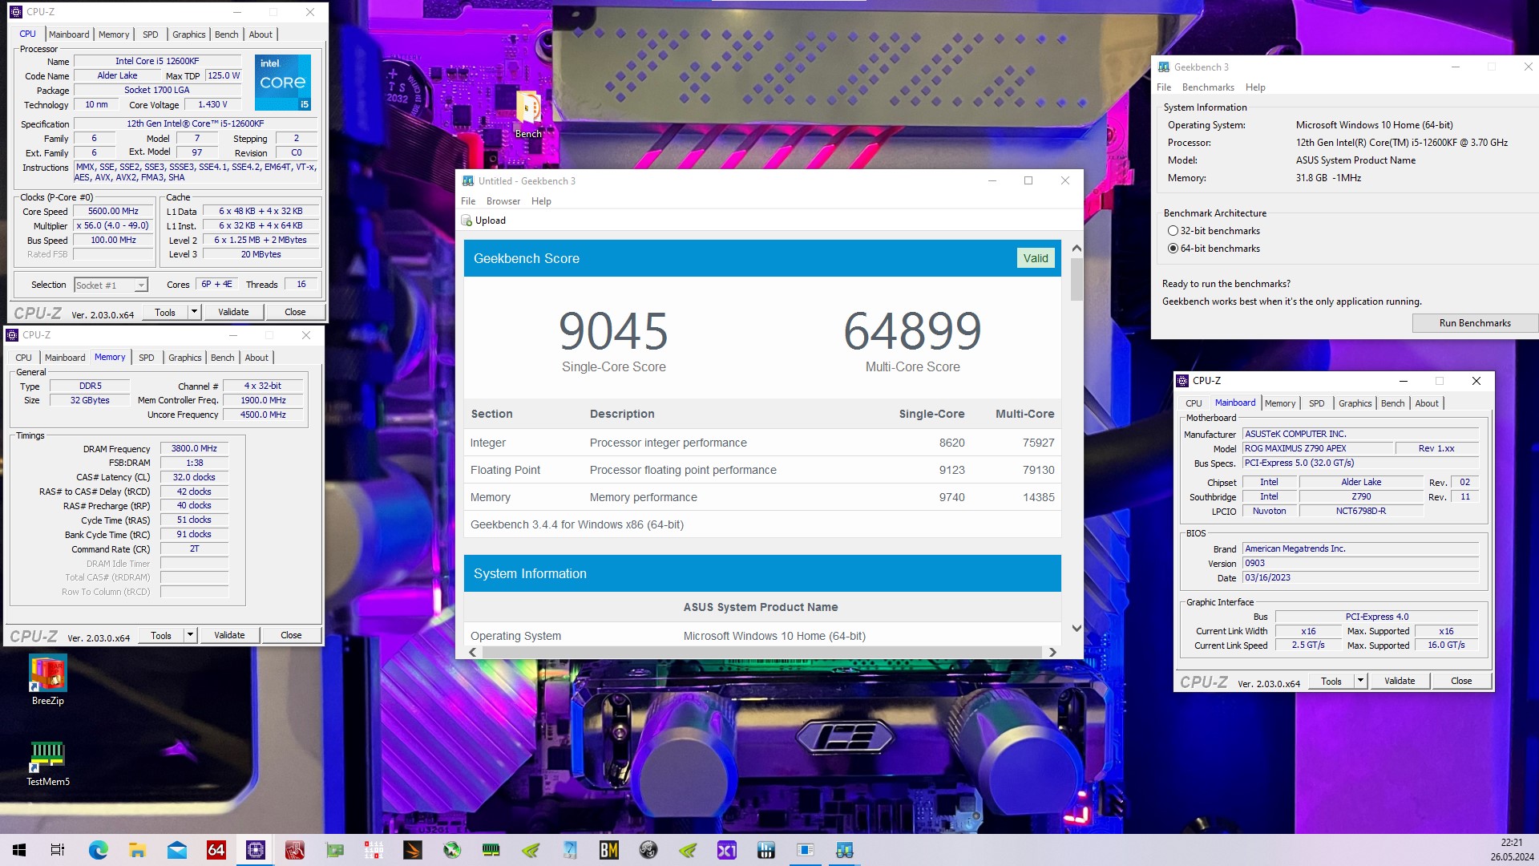The image size is (1539, 866).
Task: Switch to CPU-Z purple chip taskbar icon
Action: [x=255, y=850]
